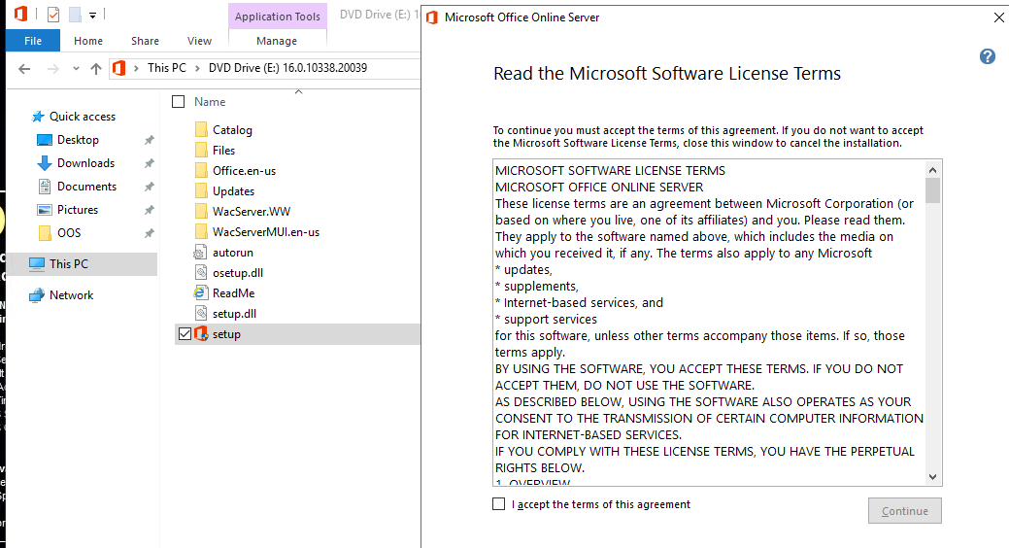Click the Office icon in Explorer title bar
Viewport: 1009px width, 548px height.
coord(21,15)
